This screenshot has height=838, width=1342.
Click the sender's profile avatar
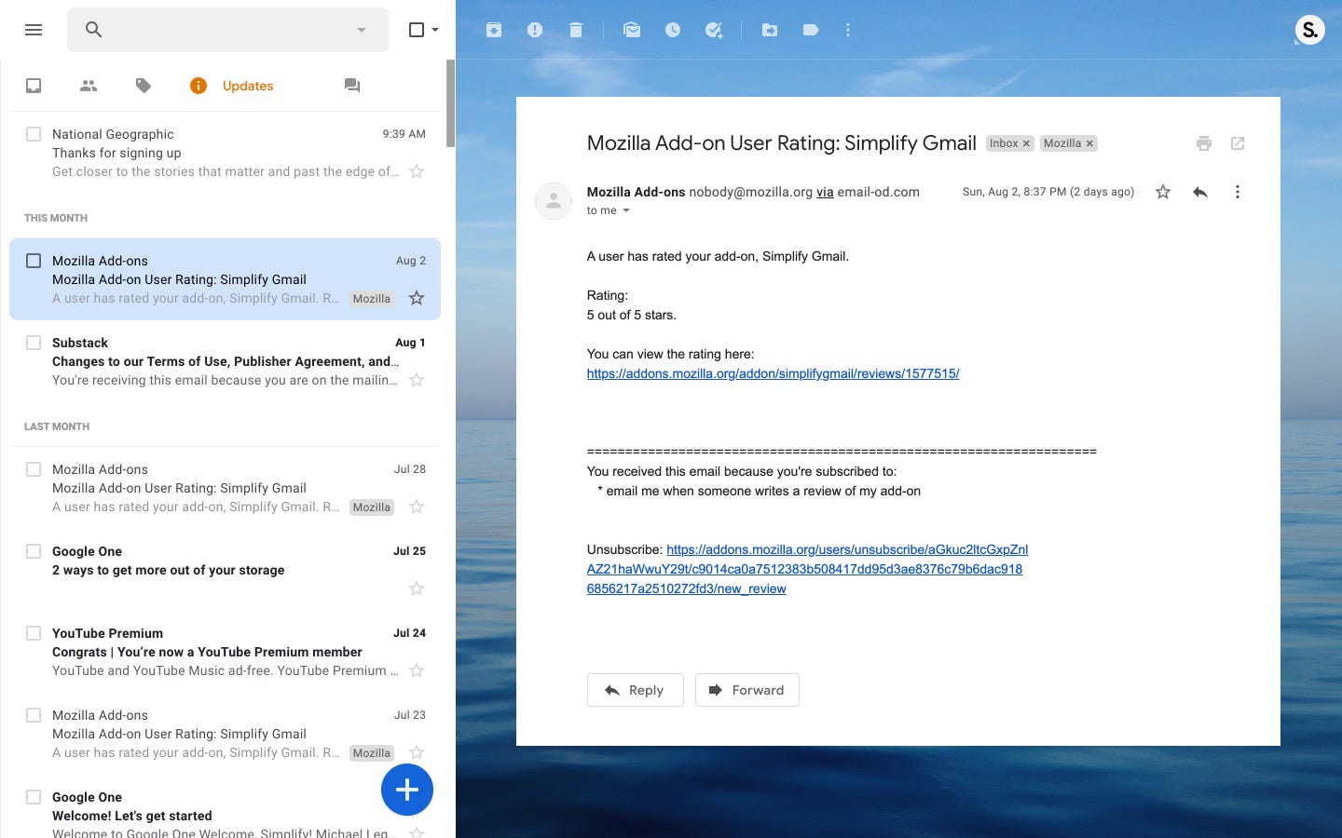point(554,200)
